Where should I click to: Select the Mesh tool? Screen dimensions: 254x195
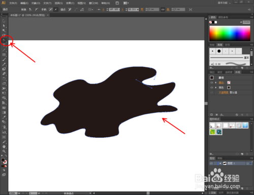4,108
